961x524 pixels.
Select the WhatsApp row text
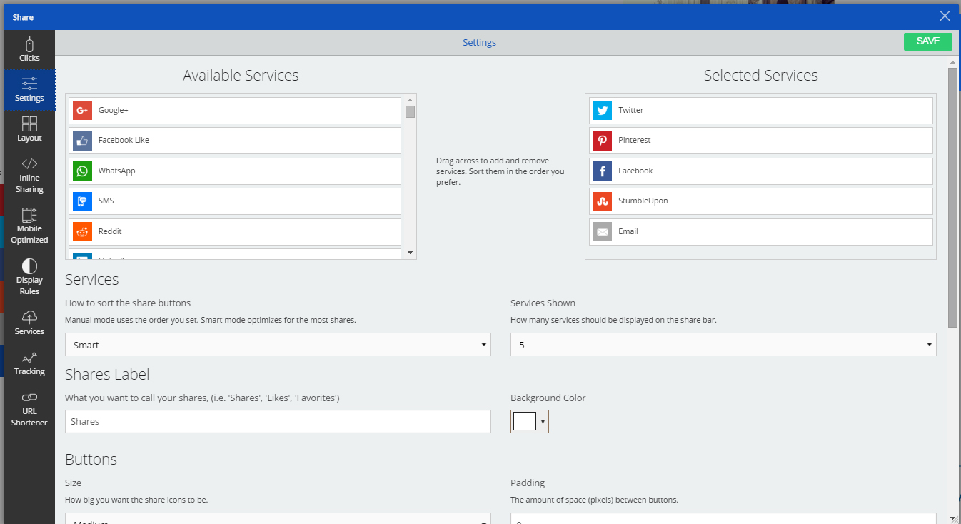click(x=117, y=171)
